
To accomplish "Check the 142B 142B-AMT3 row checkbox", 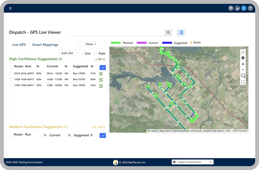I will point(11,80).
